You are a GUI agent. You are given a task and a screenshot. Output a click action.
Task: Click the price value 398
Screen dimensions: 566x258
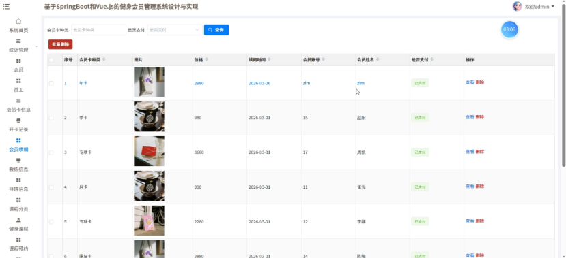pos(198,187)
